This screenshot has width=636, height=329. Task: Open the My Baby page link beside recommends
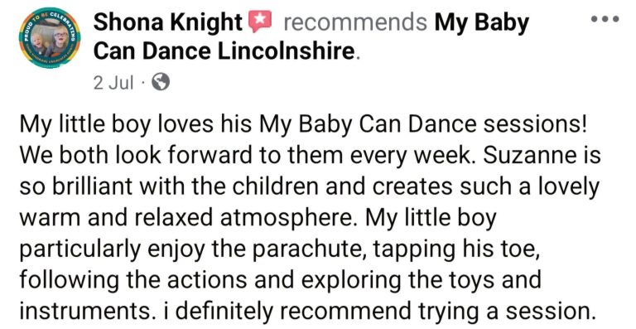click(481, 22)
